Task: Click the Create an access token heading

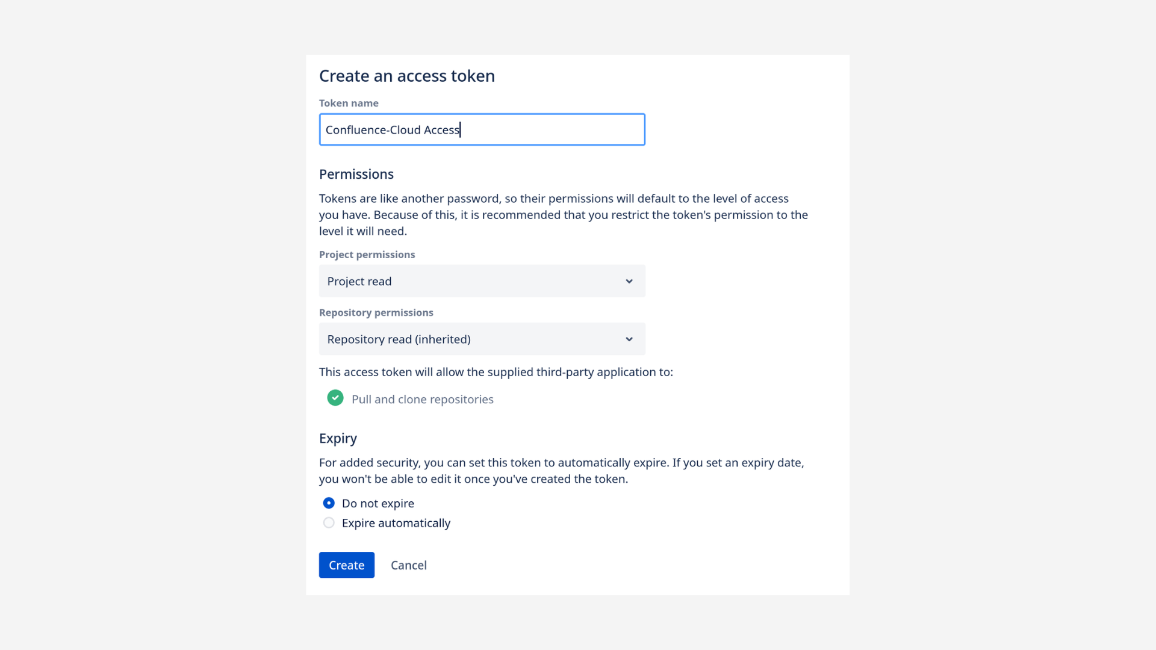Action: tap(407, 76)
